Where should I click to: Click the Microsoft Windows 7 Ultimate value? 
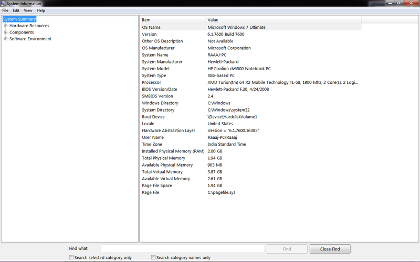pyautogui.click(x=237, y=27)
